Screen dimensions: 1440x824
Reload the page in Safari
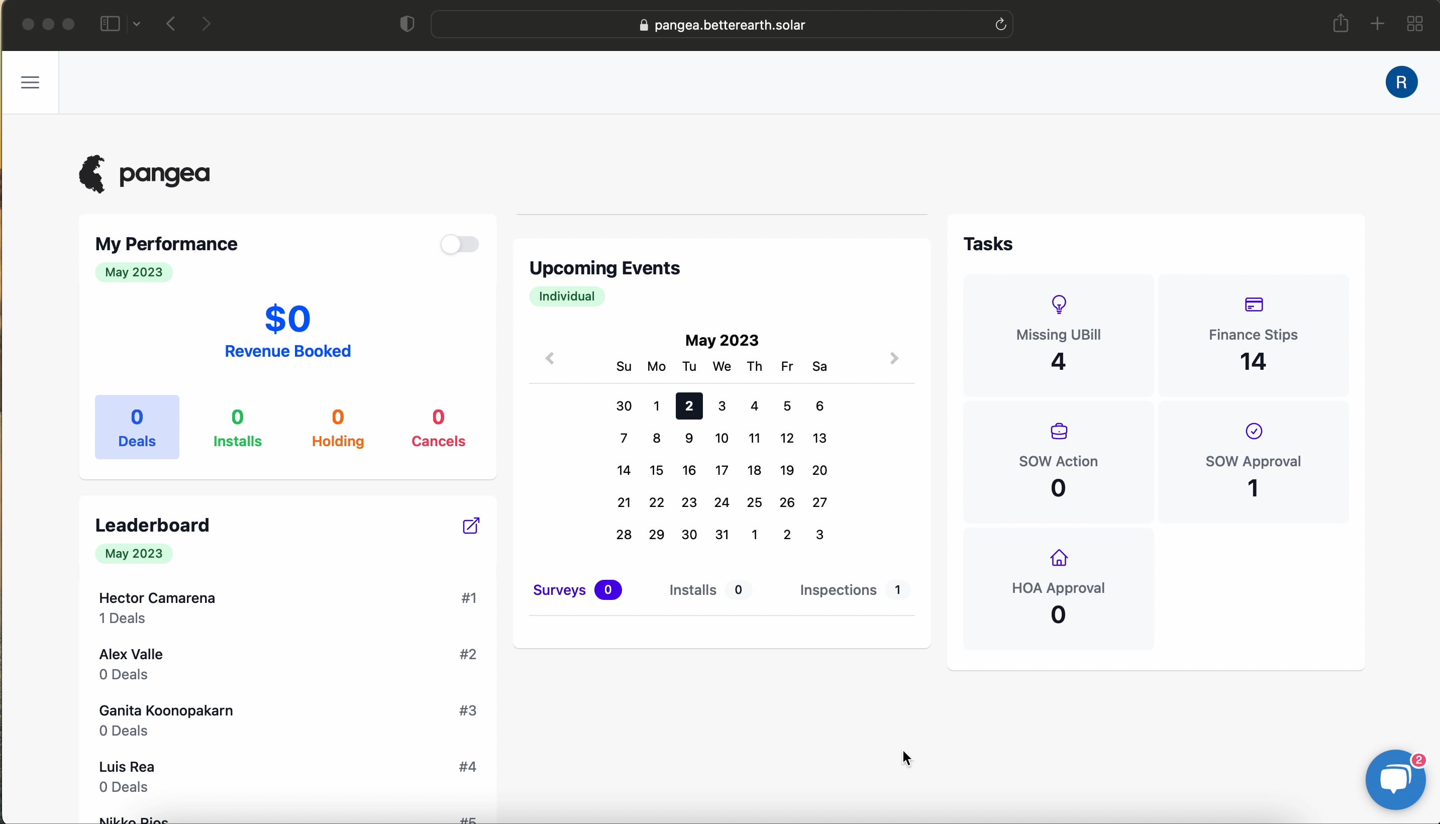[1000, 24]
